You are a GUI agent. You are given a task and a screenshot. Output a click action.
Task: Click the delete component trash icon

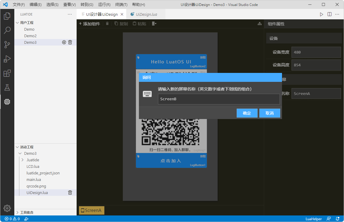click(x=107, y=24)
